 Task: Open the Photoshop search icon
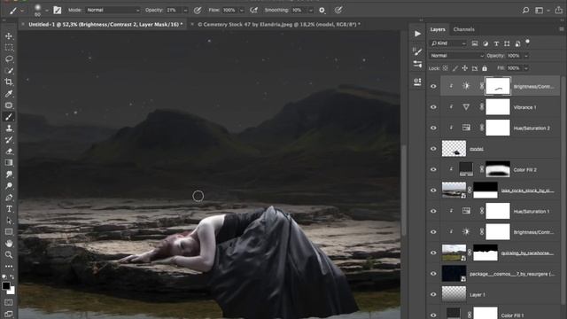[525, 10]
